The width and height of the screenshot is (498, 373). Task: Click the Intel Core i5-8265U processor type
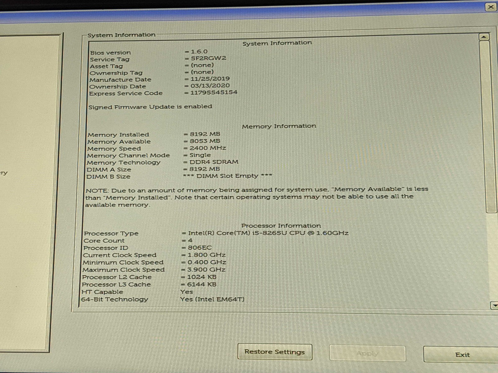(268, 233)
